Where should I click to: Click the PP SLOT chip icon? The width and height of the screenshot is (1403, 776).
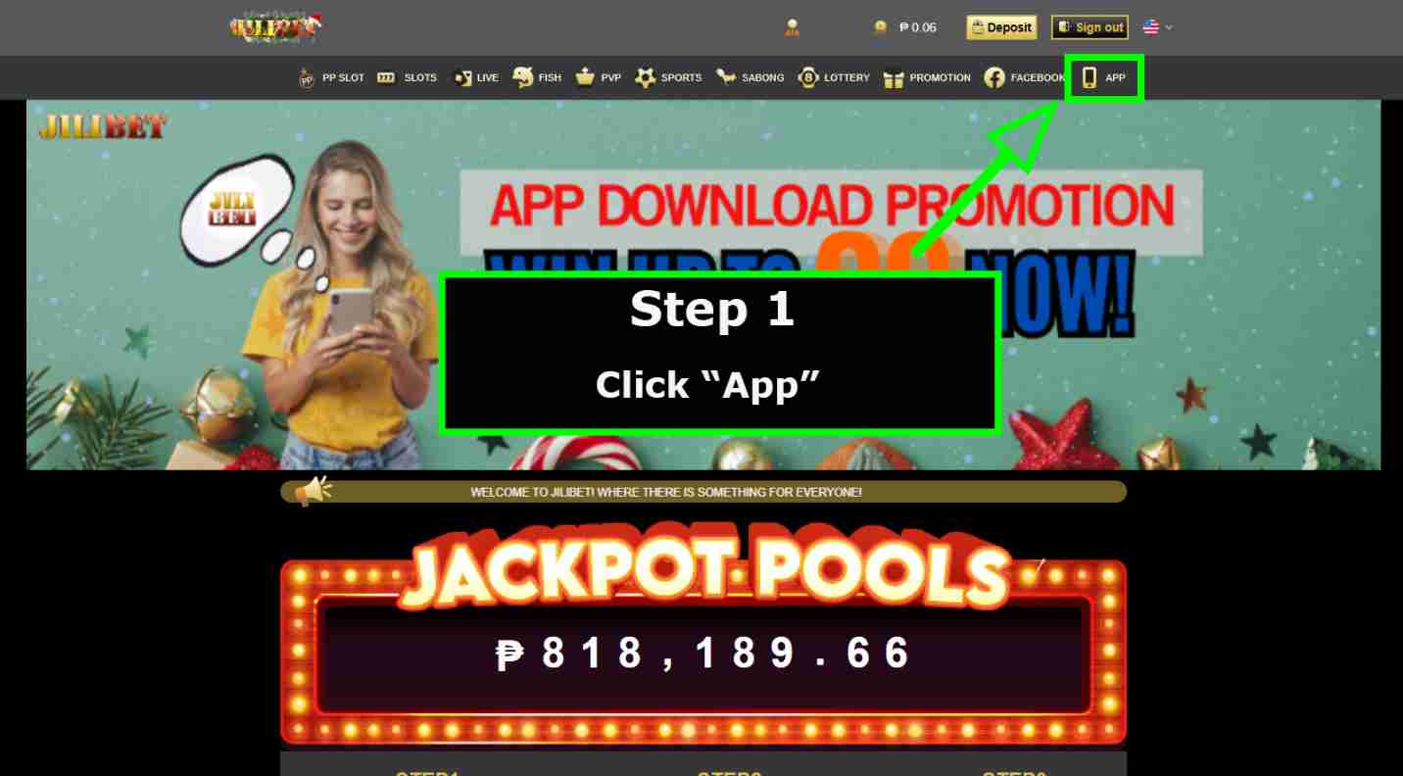[x=307, y=78]
